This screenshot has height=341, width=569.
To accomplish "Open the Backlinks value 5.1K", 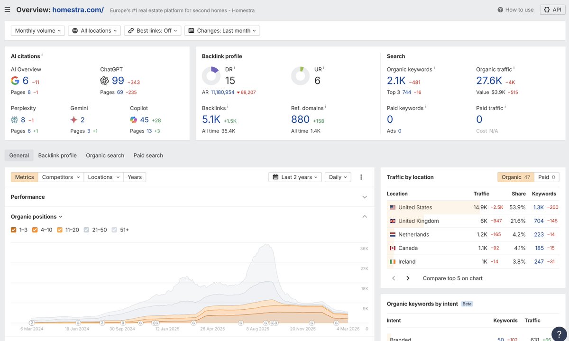I will 211,120.
